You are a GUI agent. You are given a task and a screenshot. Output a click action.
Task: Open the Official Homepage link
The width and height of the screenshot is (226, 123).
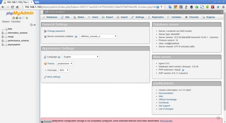[x=167, y=99]
